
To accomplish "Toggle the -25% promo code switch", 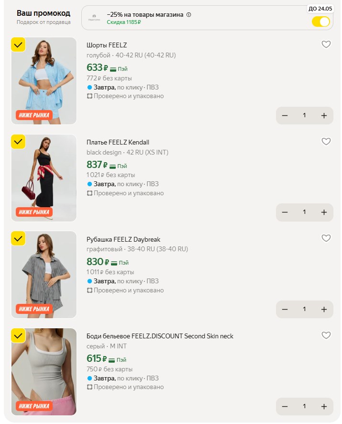I will pos(320,22).
